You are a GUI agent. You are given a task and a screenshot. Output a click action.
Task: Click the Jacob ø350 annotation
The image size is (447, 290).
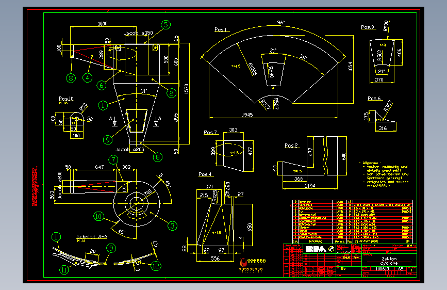138,33
